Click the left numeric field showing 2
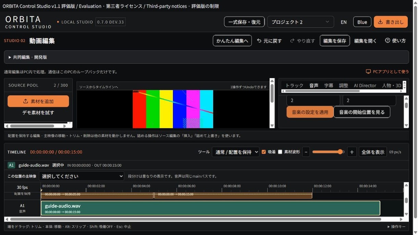The image size is (418, 235). click(313, 100)
